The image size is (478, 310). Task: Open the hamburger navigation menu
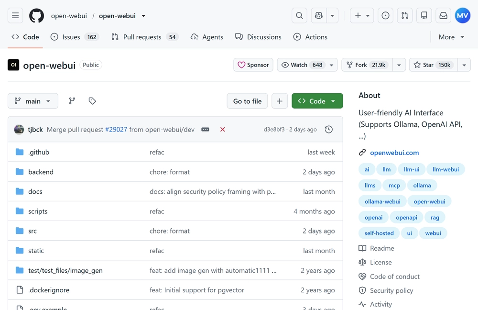[15, 16]
